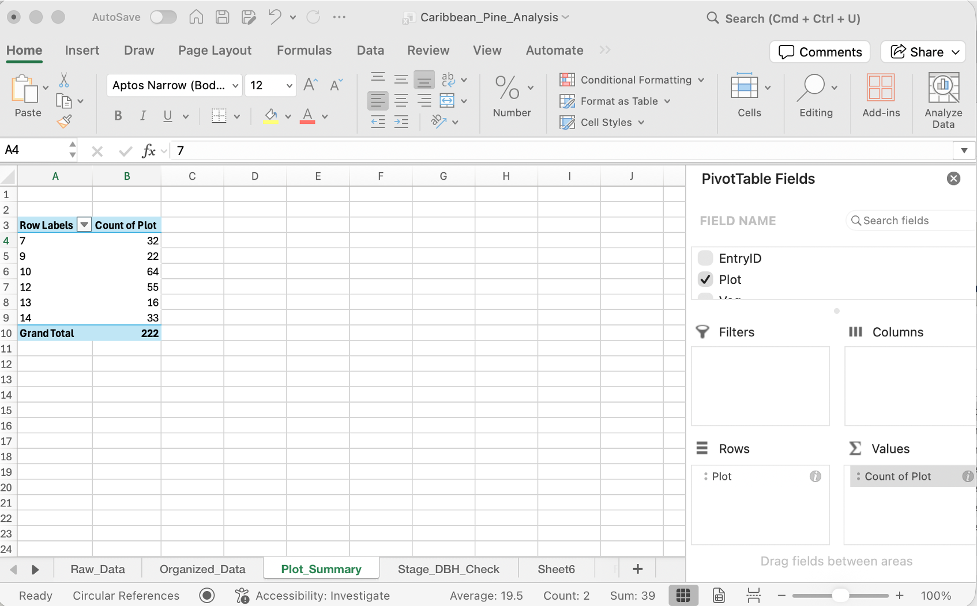
Task: Click the Paste clipboard icon
Action: (x=24, y=89)
